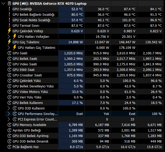Select the GPU Etkili Saat label

[x=24, y=70]
